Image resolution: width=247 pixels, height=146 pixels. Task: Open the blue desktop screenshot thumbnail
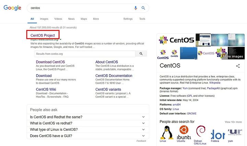click(189, 53)
